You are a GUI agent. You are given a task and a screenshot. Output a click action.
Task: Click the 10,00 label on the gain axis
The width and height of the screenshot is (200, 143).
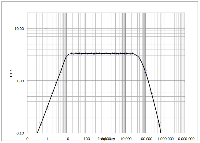[19, 29]
